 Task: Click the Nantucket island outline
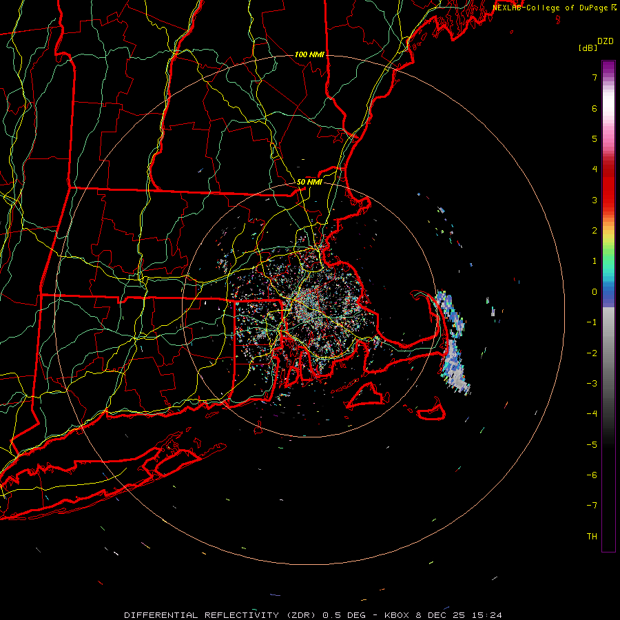tap(432, 410)
